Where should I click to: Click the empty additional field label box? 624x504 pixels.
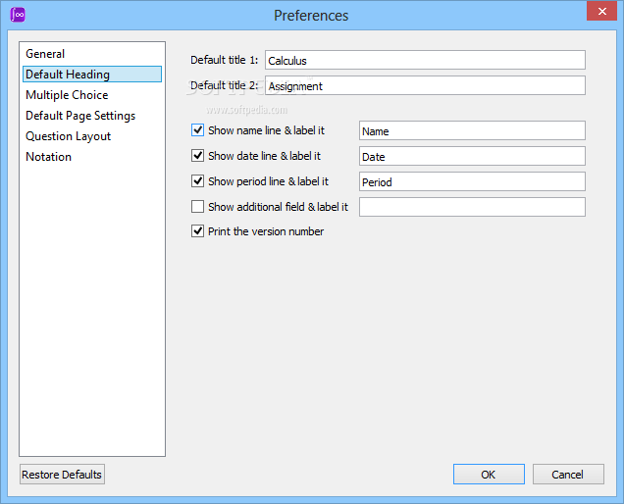[x=472, y=207]
